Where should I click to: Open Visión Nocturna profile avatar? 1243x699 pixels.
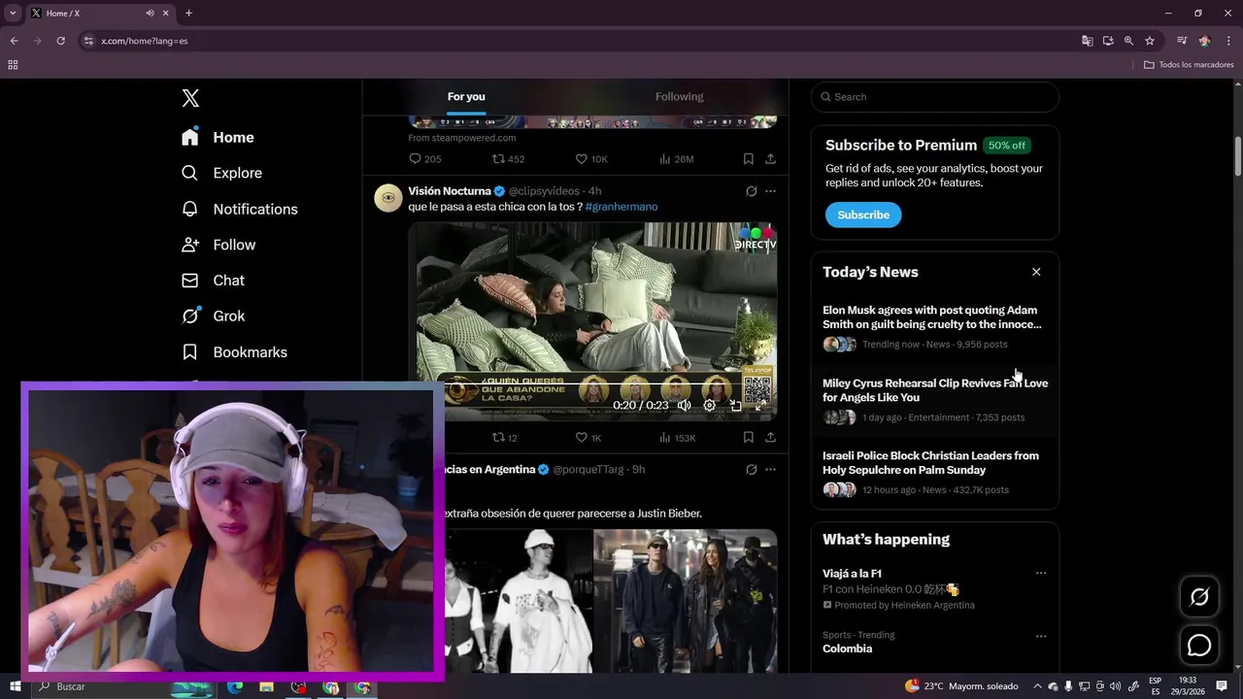click(388, 198)
